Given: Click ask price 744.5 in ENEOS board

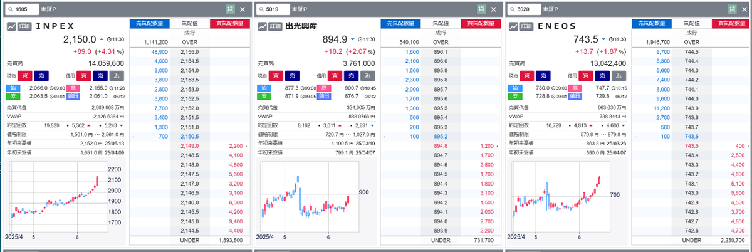Looking at the screenshot, I should click(x=692, y=51).
